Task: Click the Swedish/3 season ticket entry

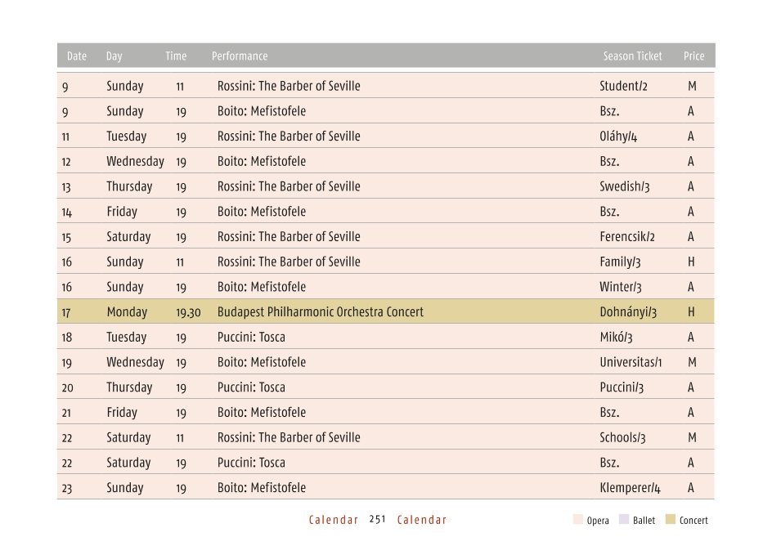Action: pyautogui.click(x=624, y=186)
